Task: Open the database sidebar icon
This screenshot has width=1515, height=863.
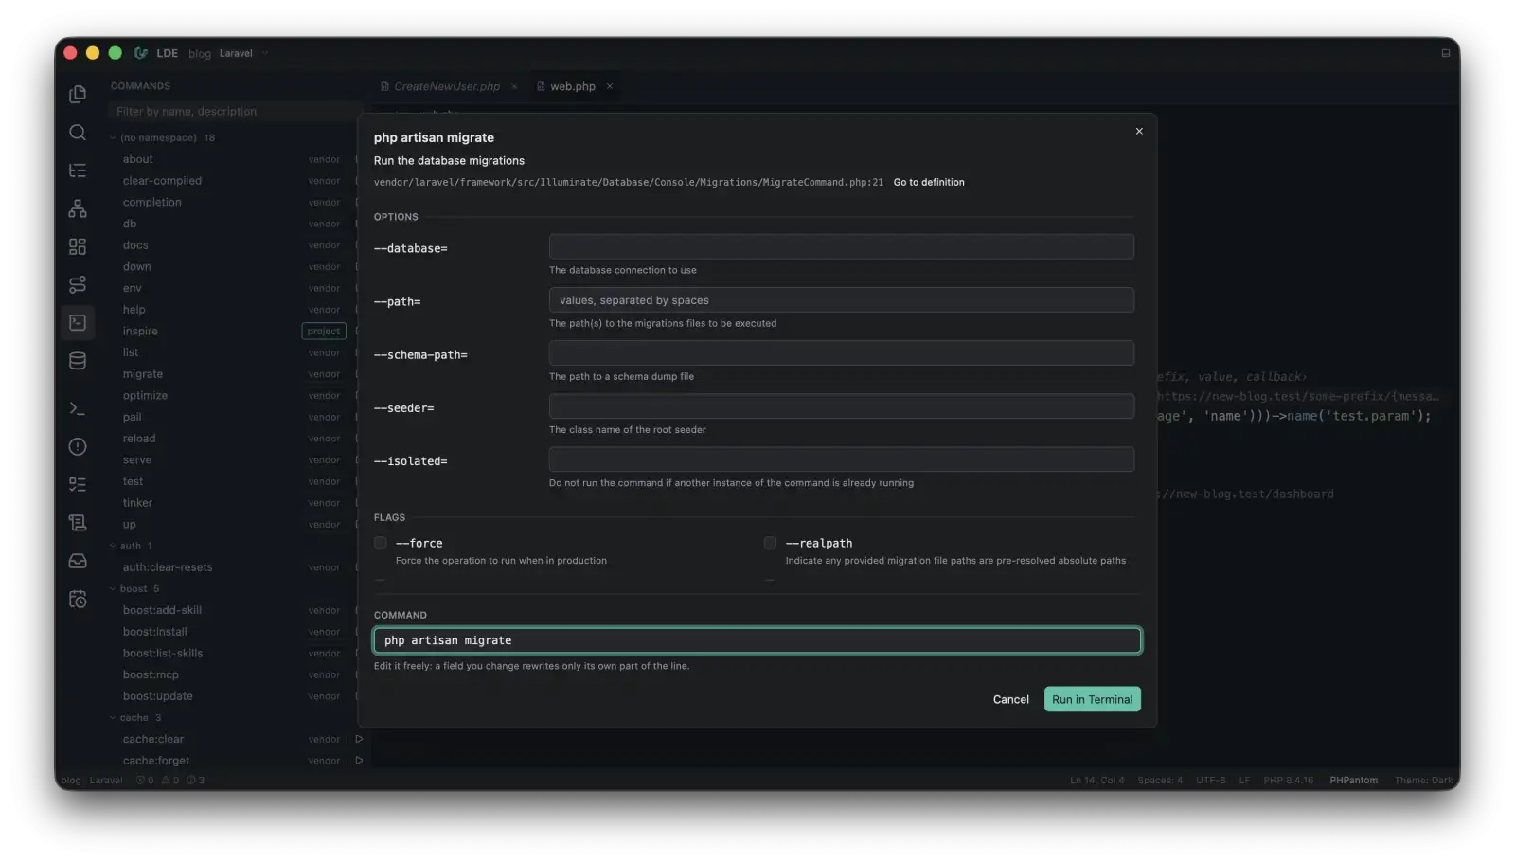Action: 78,361
